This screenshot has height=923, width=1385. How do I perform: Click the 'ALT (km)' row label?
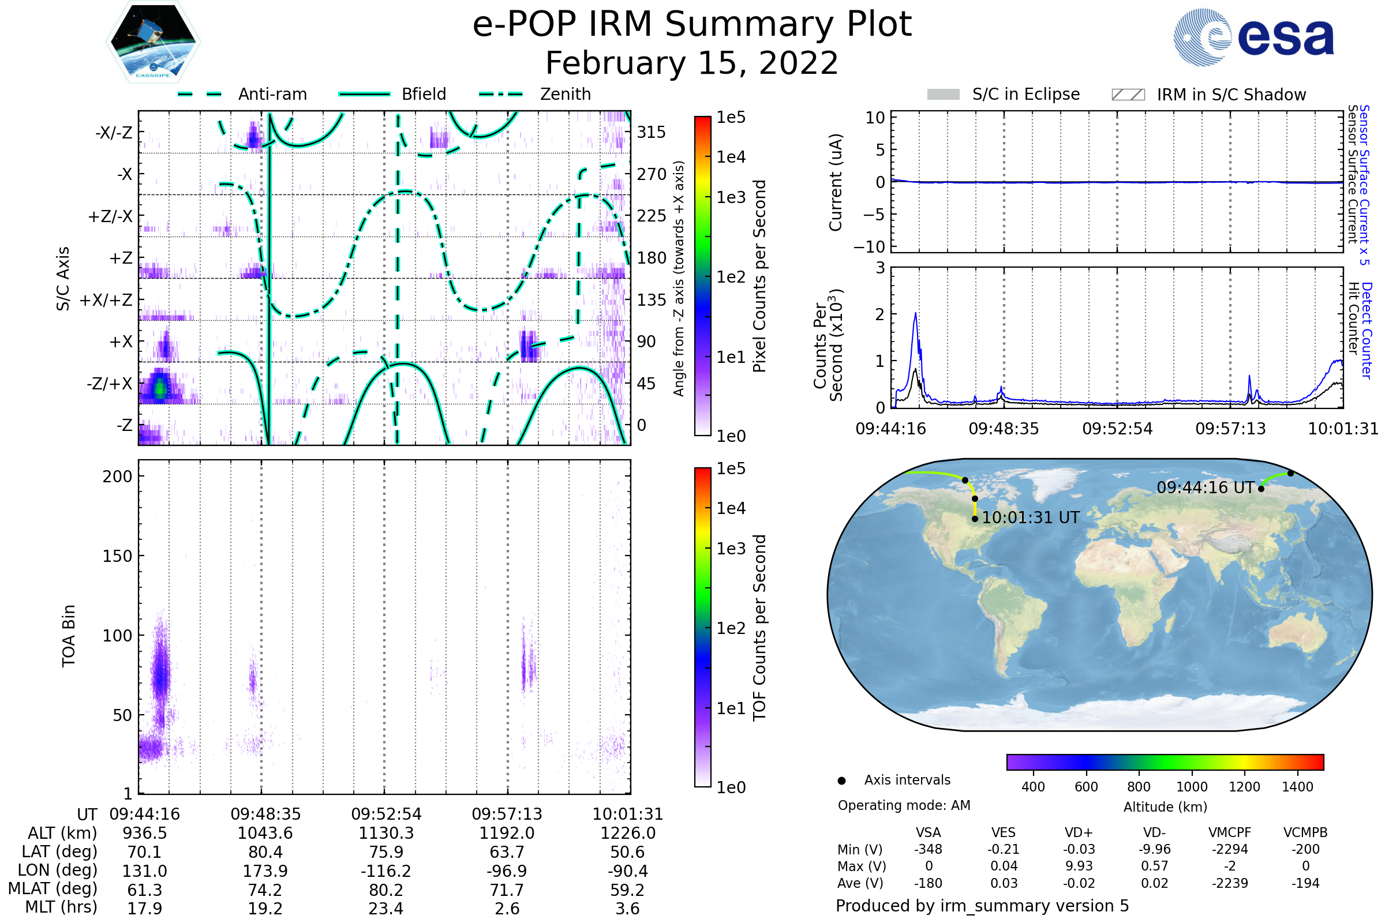tap(62, 833)
